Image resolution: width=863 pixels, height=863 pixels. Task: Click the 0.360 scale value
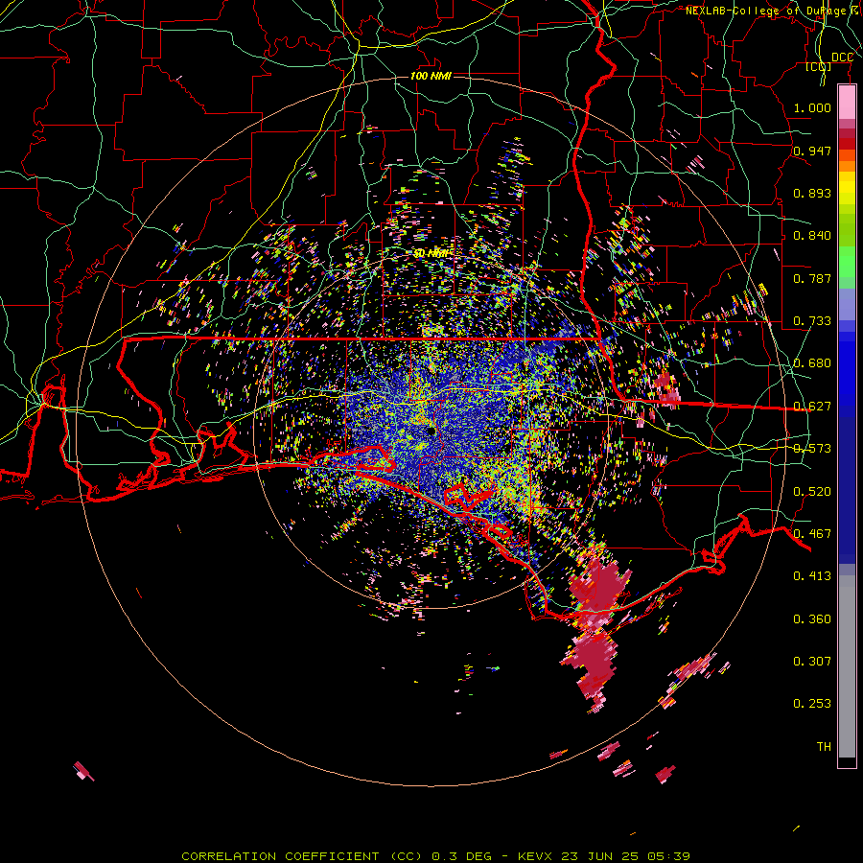(x=812, y=619)
